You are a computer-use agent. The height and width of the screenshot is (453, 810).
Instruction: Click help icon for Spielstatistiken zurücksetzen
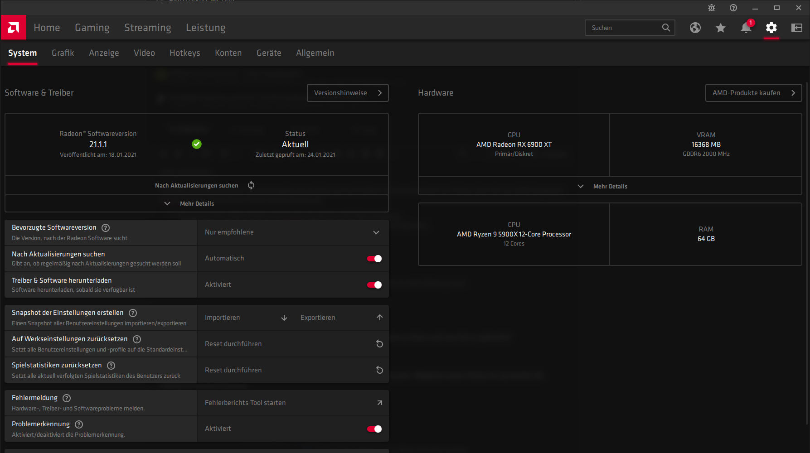(x=111, y=366)
